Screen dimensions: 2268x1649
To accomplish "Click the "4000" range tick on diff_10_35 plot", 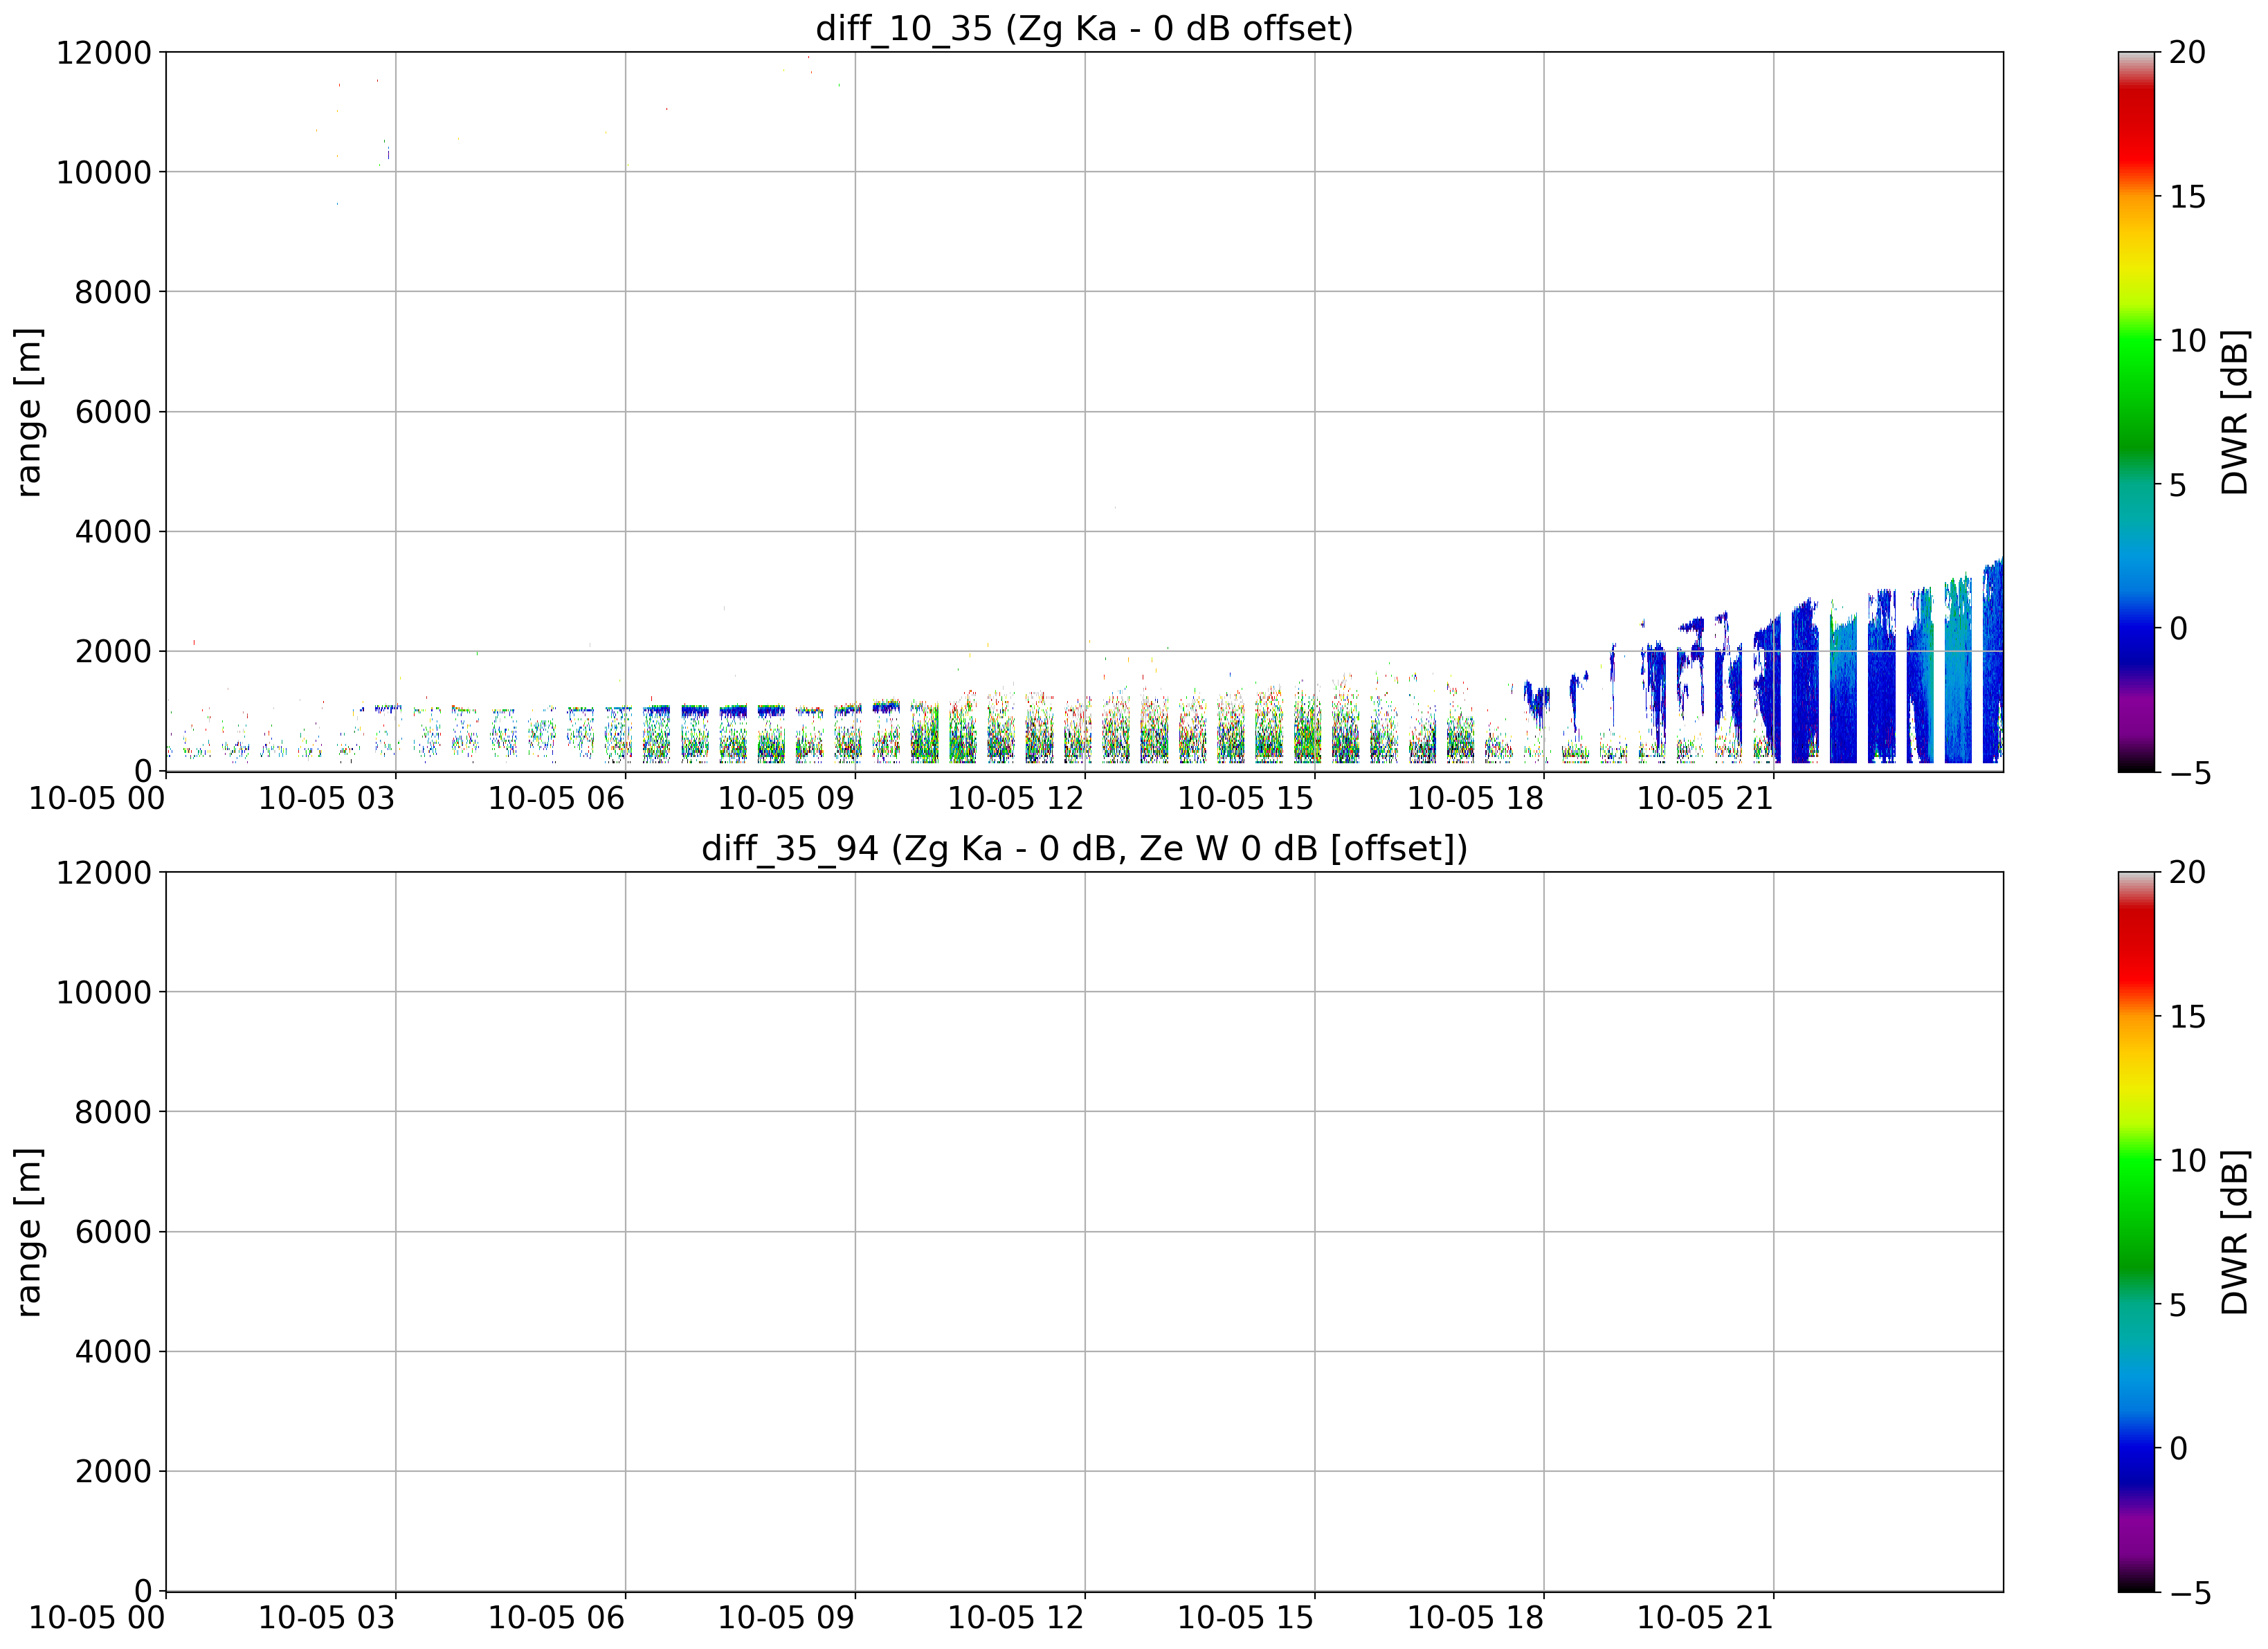I will coord(113,532).
